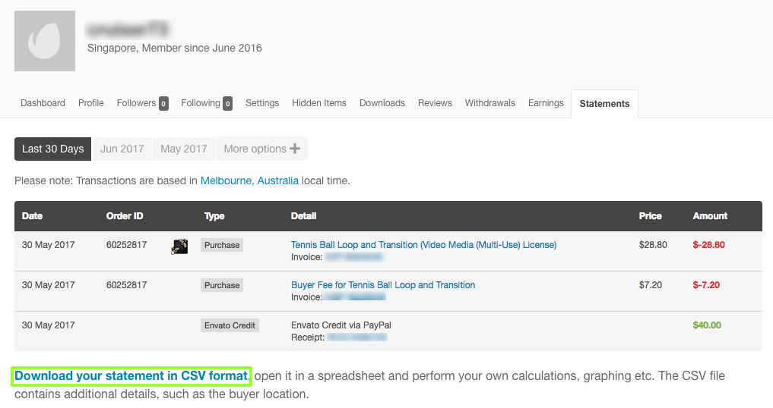
Task: Filter statements by May 2017
Action: pos(184,149)
